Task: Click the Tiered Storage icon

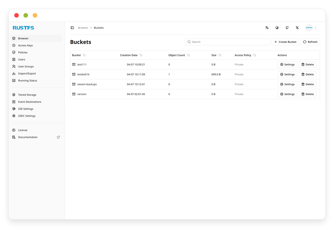Action: click(14, 95)
